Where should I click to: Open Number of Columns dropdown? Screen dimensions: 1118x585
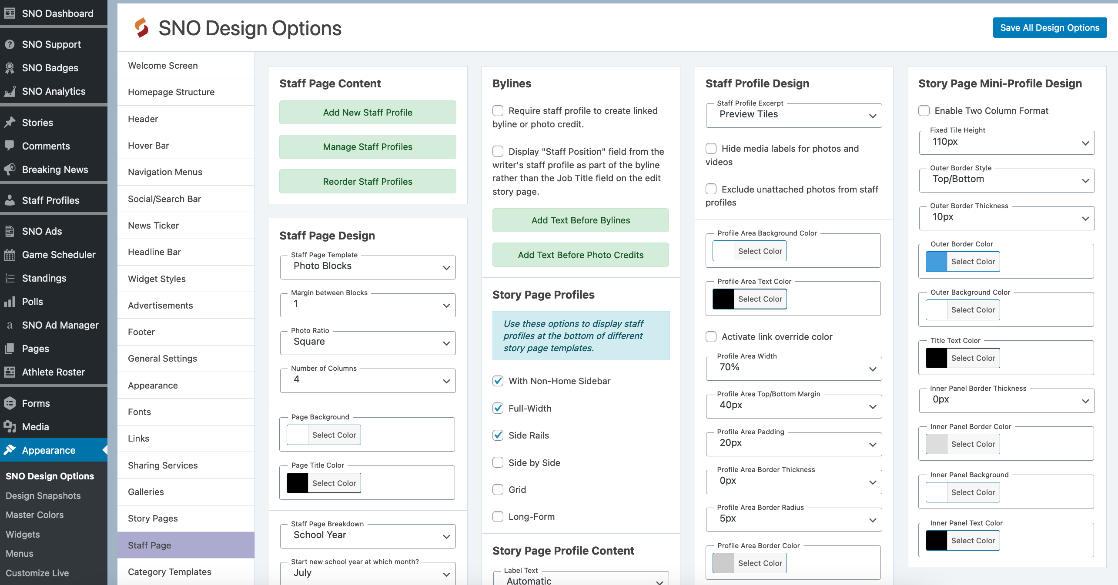pyautogui.click(x=368, y=381)
